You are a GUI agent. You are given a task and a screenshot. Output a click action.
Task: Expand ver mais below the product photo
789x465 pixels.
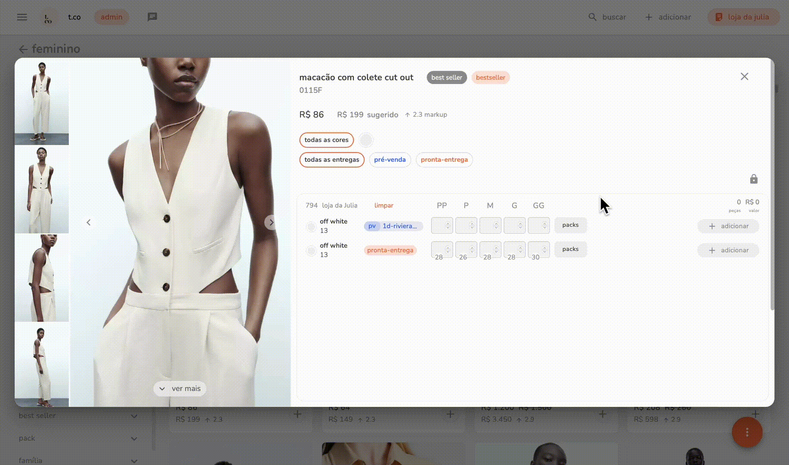pyautogui.click(x=180, y=388)
